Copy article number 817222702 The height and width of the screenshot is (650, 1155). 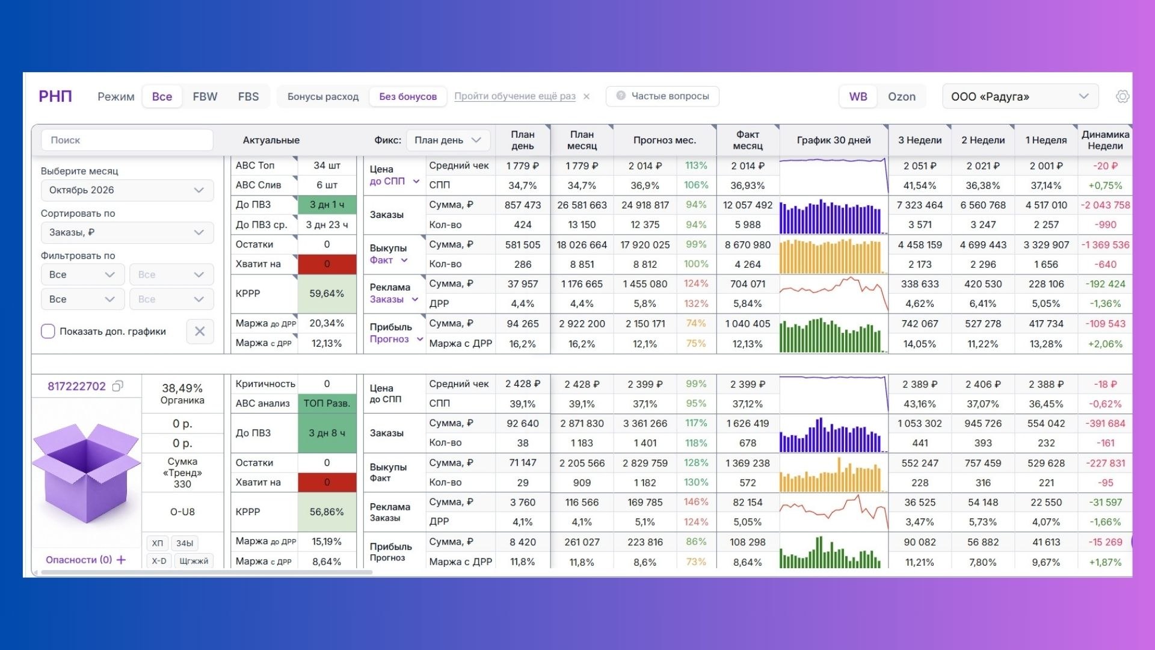click(118, 386)
